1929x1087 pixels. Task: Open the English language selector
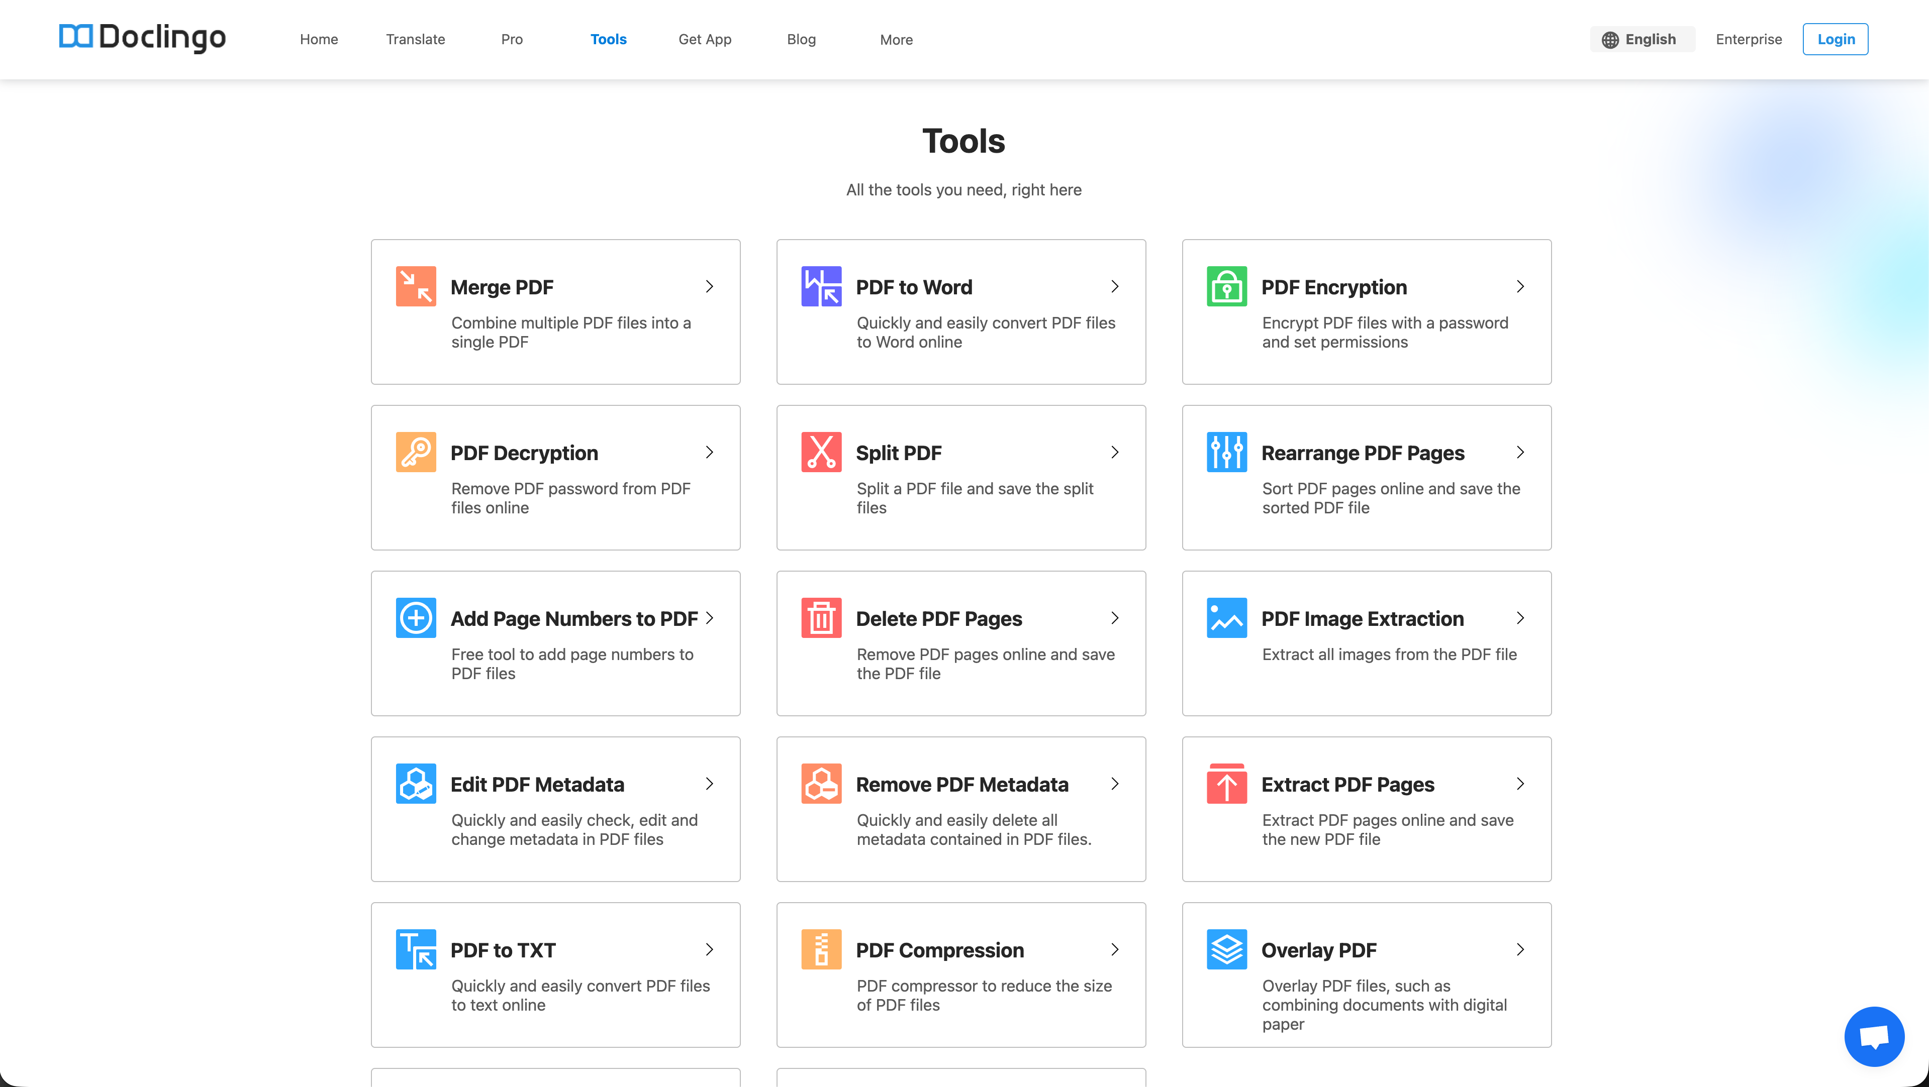pos(1641,39)
